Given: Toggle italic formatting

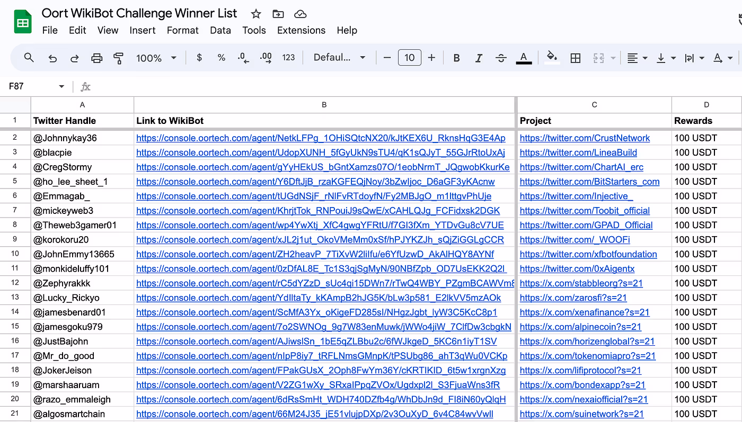Looking at the screenshot, I should (x=479, y=58).
